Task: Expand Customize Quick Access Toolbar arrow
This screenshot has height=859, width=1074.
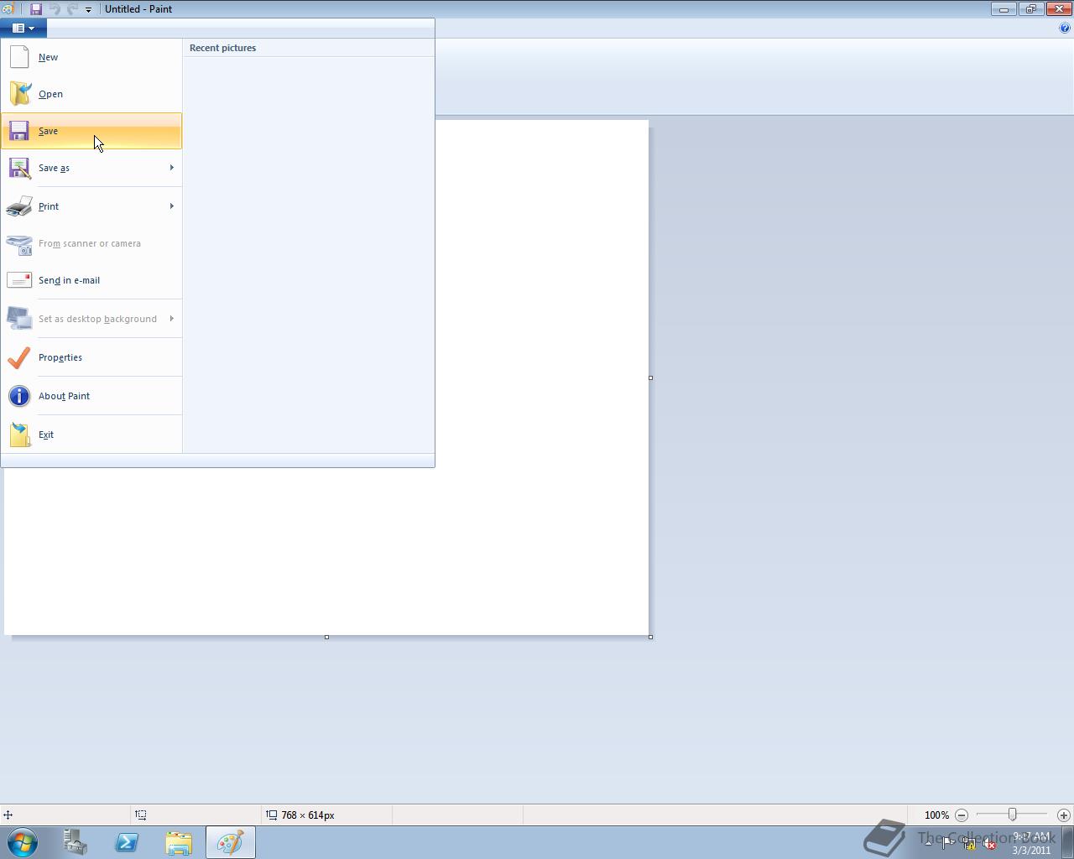Action: coord(88,9)
